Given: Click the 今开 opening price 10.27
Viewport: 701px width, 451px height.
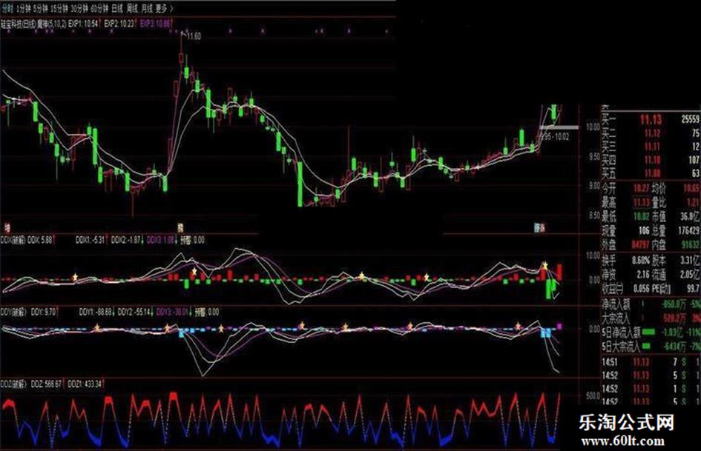Looking at the screenshot, I should coord(641,188).
